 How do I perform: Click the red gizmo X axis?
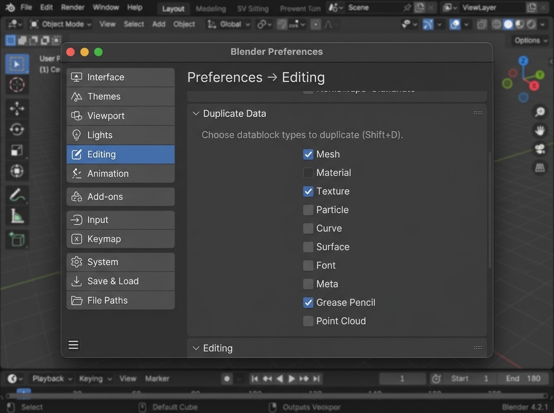(534, 86)
